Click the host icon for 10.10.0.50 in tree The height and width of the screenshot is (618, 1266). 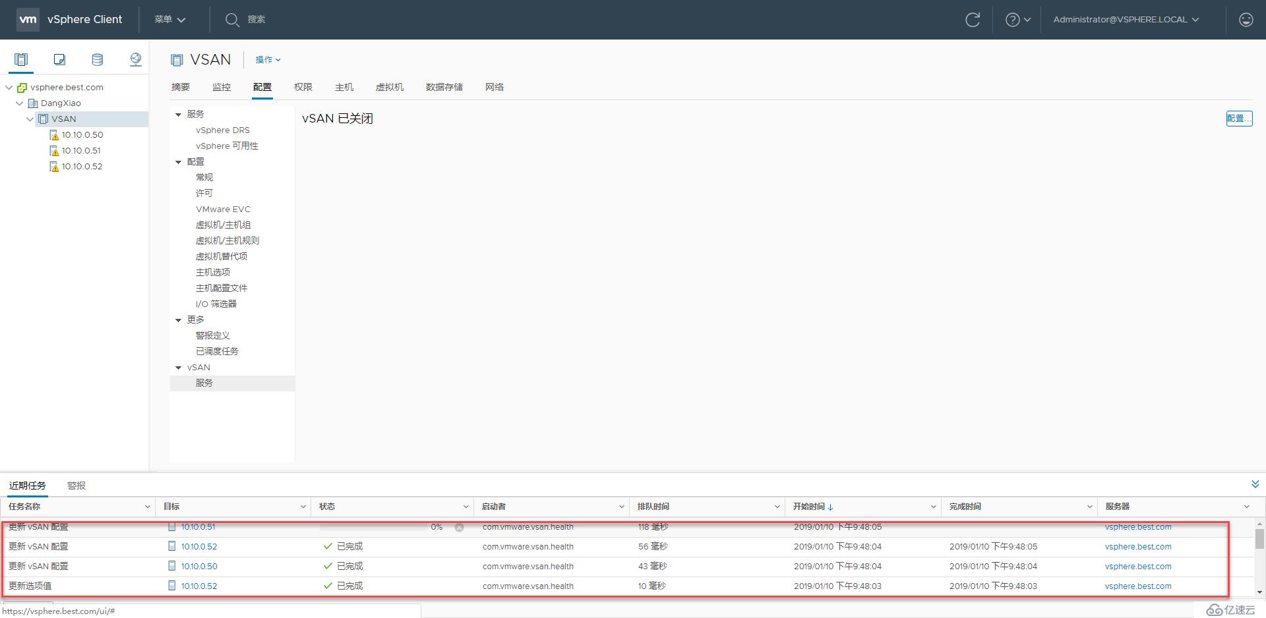tap(54, 135)
